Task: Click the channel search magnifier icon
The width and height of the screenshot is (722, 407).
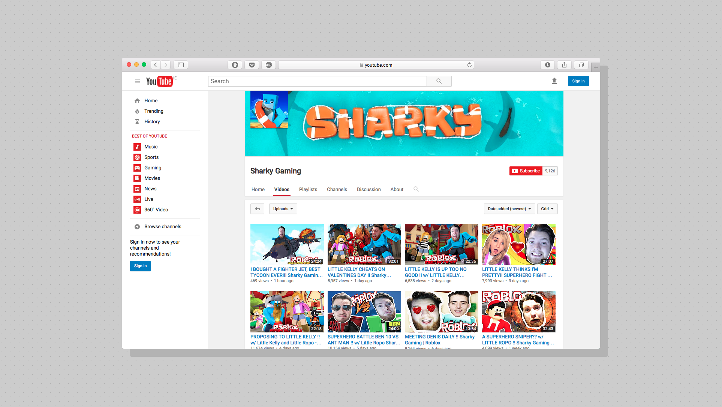Action: (x=416, y=189)
